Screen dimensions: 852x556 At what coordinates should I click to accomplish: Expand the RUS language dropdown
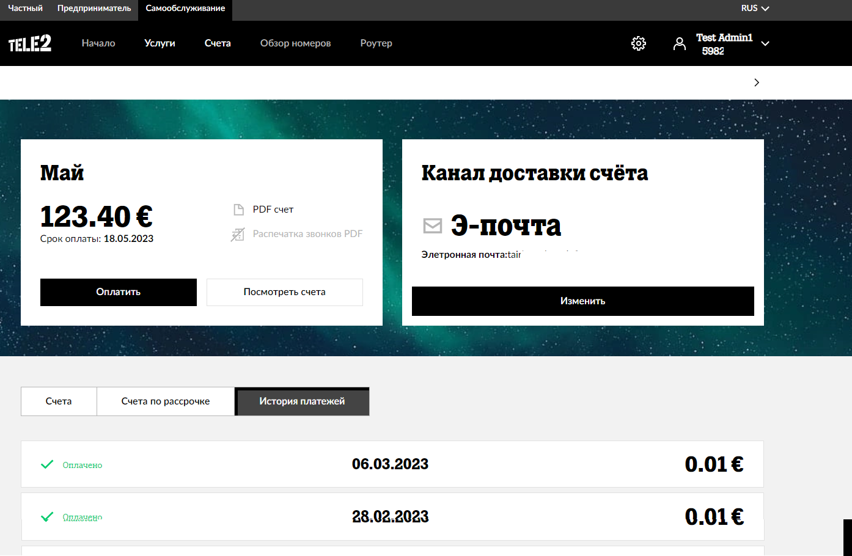[755, 9]
